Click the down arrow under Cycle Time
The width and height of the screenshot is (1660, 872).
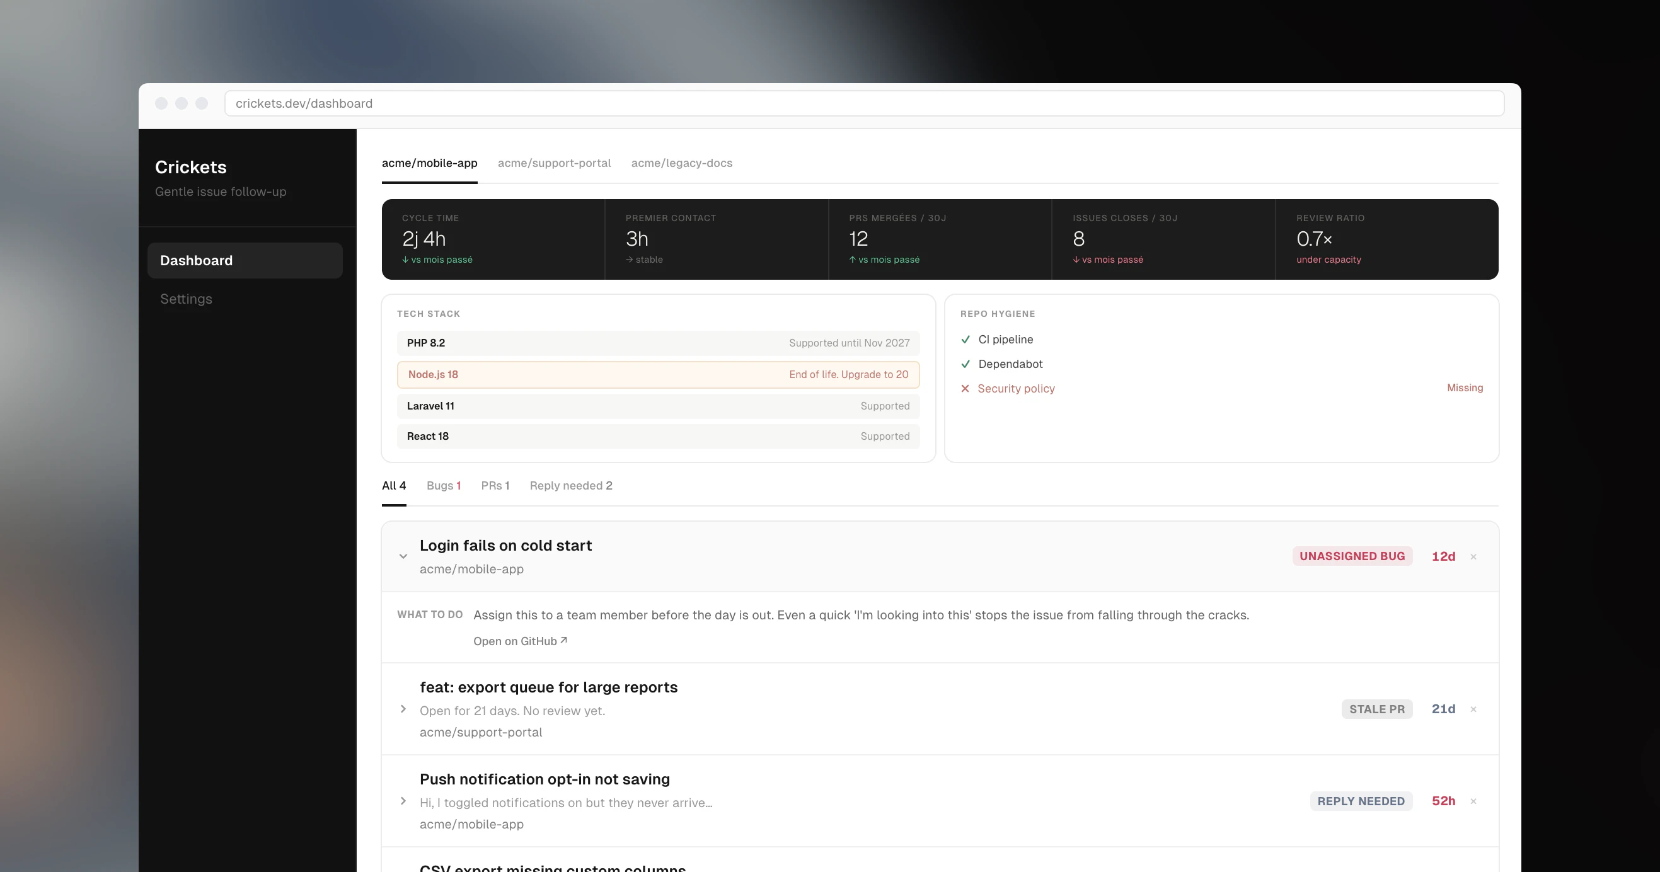[405, 260]
